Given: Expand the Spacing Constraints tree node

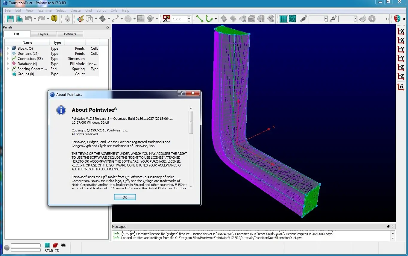Looking at the screenshot, I should pyautogui.click(x=8, y=69).
